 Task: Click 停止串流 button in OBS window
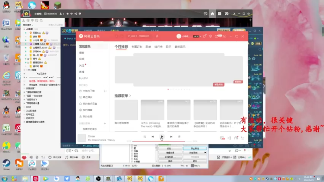[195, 148]
